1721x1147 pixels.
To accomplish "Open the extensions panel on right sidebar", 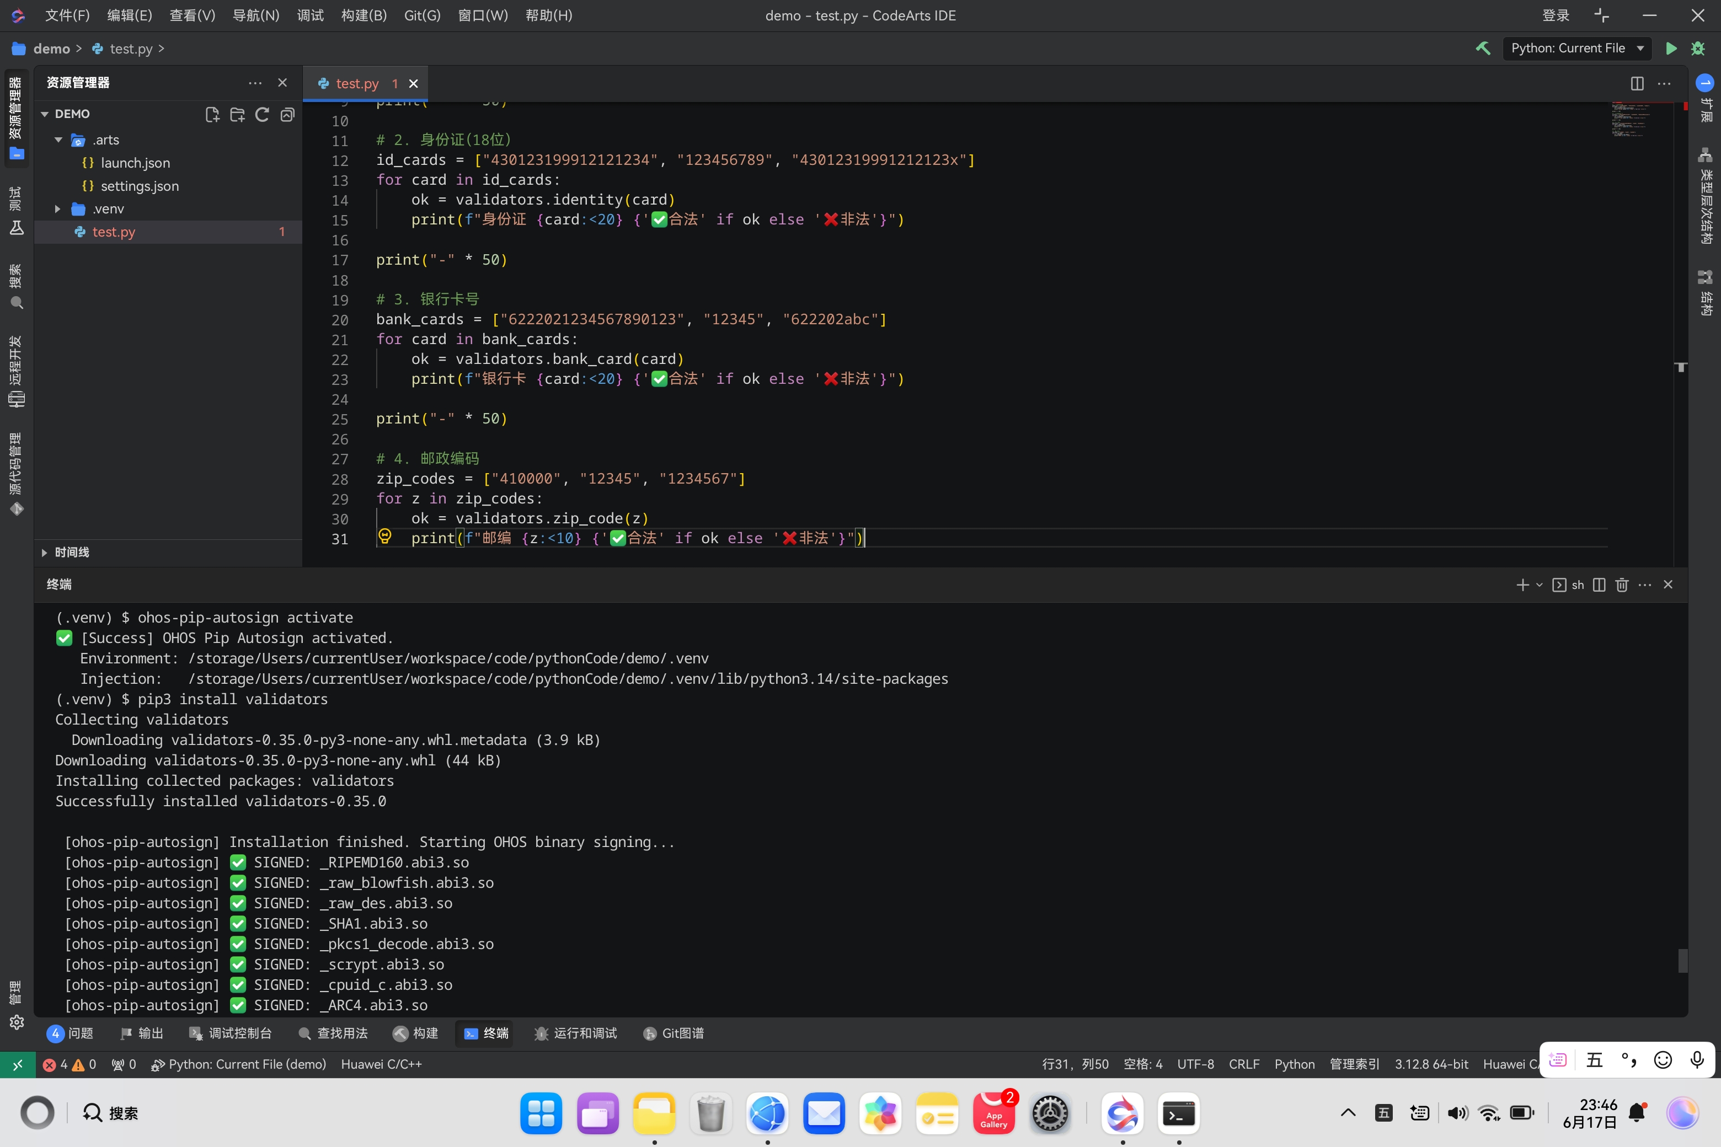I will 1705,99.
